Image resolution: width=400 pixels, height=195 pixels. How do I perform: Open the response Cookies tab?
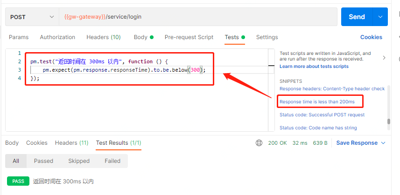click(x=37, y=143)
